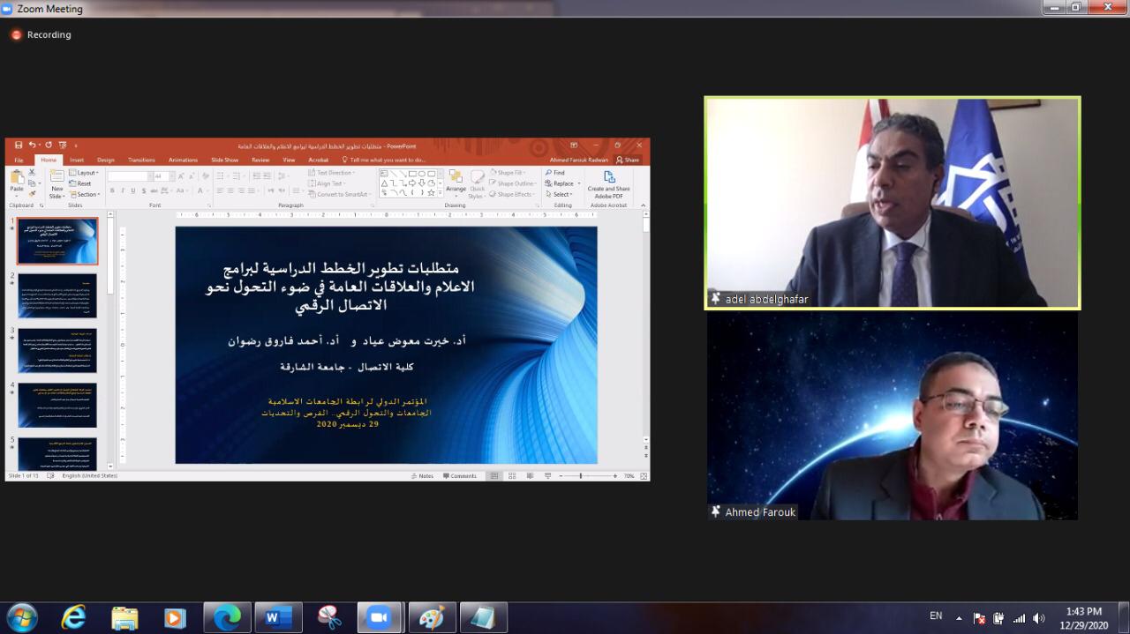Viewport: 1130px width, 634px height.
Task: Click the zoom slider handle
Action: click(x=581, y=476)
